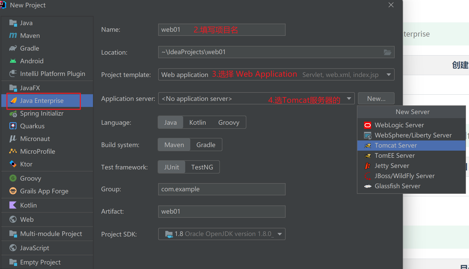The height and width of the screenshot is (269, 469).
Task: Click the browse folder icon in Location field
Action: click(x=387, y=52)
